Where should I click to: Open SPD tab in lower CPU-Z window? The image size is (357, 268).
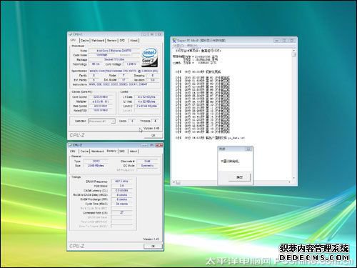pyautogui.click(x=122, y=152)
